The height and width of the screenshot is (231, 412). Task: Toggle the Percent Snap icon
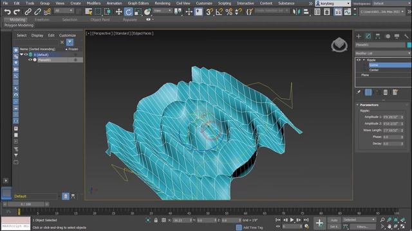(229, 12)
